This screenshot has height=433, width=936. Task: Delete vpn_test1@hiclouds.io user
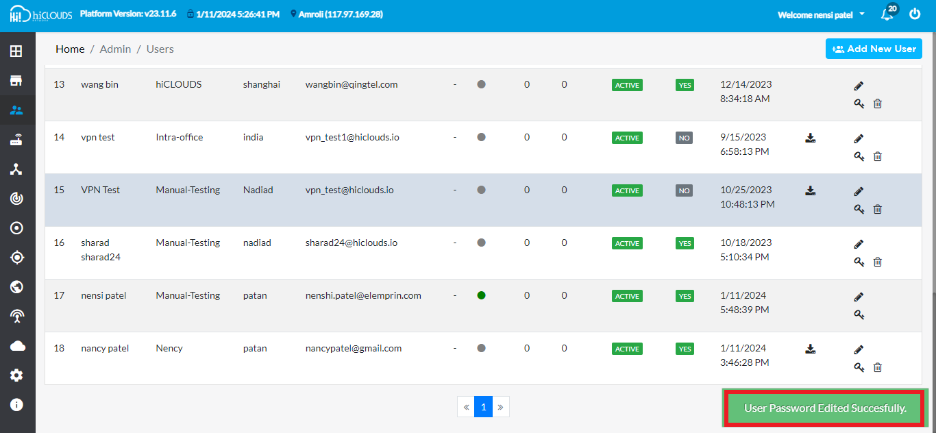pos(878,156)
